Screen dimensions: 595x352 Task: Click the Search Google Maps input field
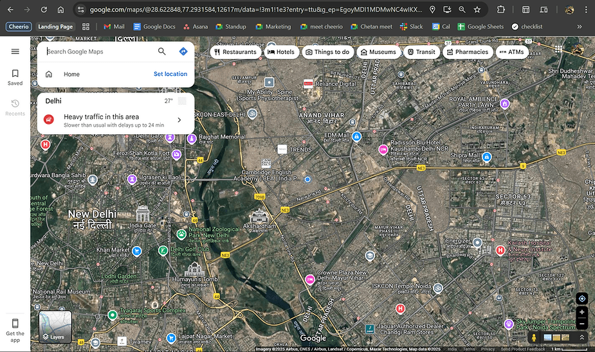tap(100, 51)
